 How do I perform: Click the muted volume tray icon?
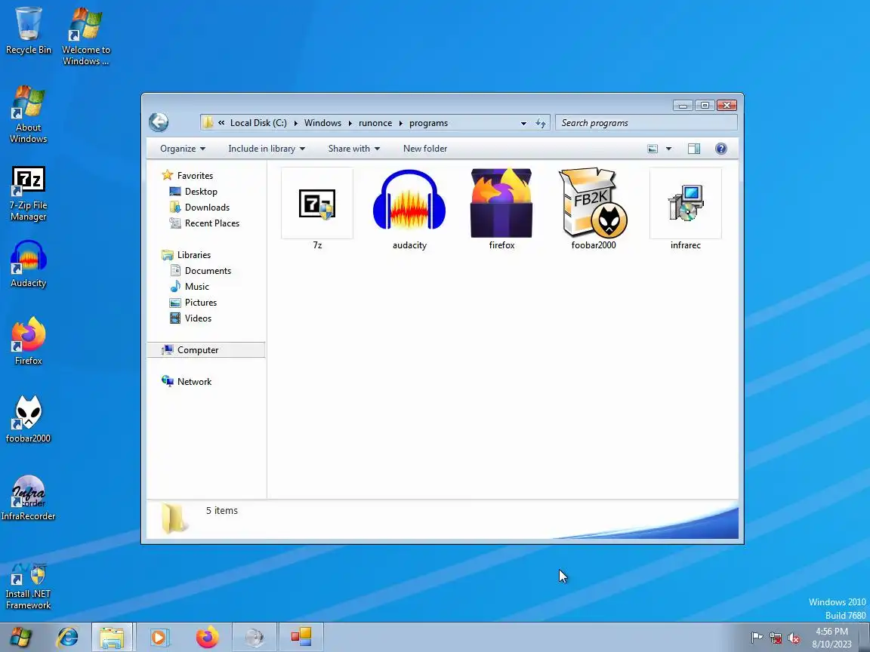pyautogui.click(x=794, y=638)
